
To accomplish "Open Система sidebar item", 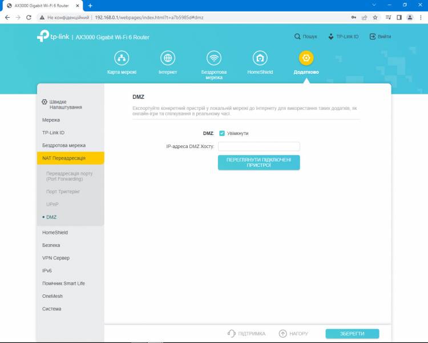I will [x=51, y=309].
